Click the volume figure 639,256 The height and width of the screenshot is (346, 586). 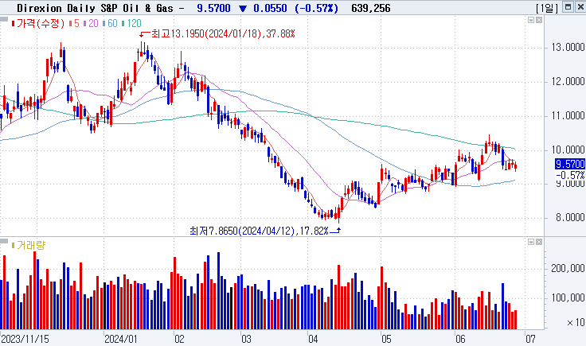coord(371,8)
